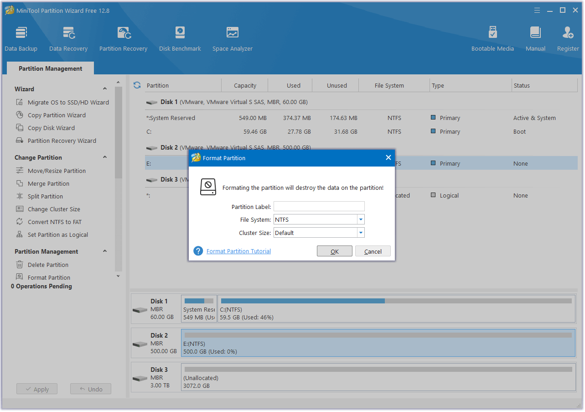Viewport: 585px width, 412px height.
Task: Click the Undo button
Action: (x=91, y=389)
